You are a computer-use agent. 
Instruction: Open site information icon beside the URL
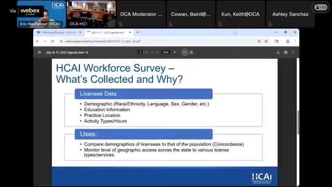(x=61, y=42)
